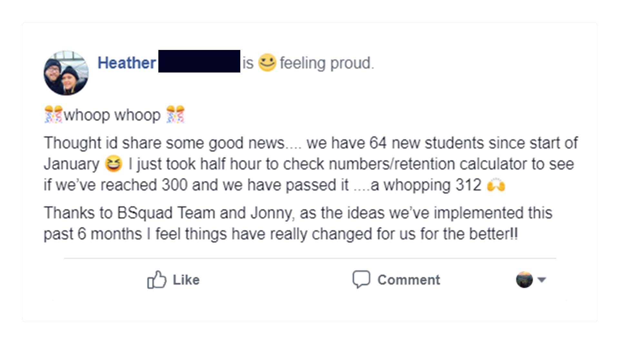Image resolution: width=619 pixels, height=348 pixels.
Task: Open the Heather profile name link
Action: click(127, 63)
